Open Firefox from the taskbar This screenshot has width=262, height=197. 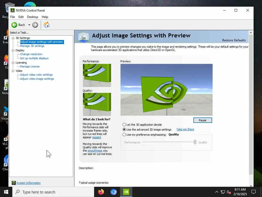click(x=101, y=192)
